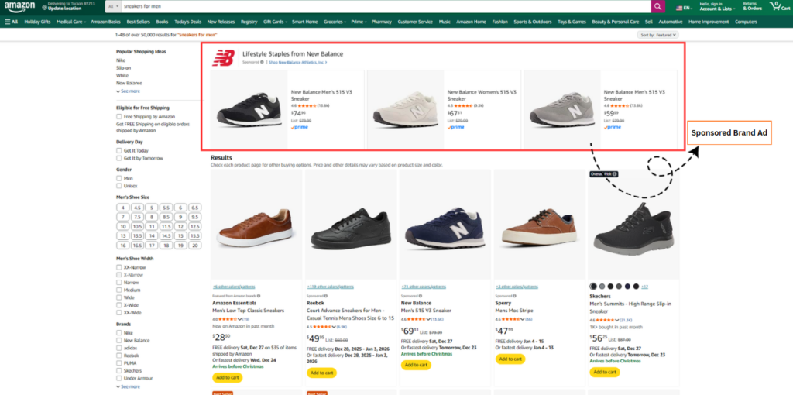Open the white New Balance Women's 515 image
This screenshot has width=793, height=395.
(x=405, y=109)
